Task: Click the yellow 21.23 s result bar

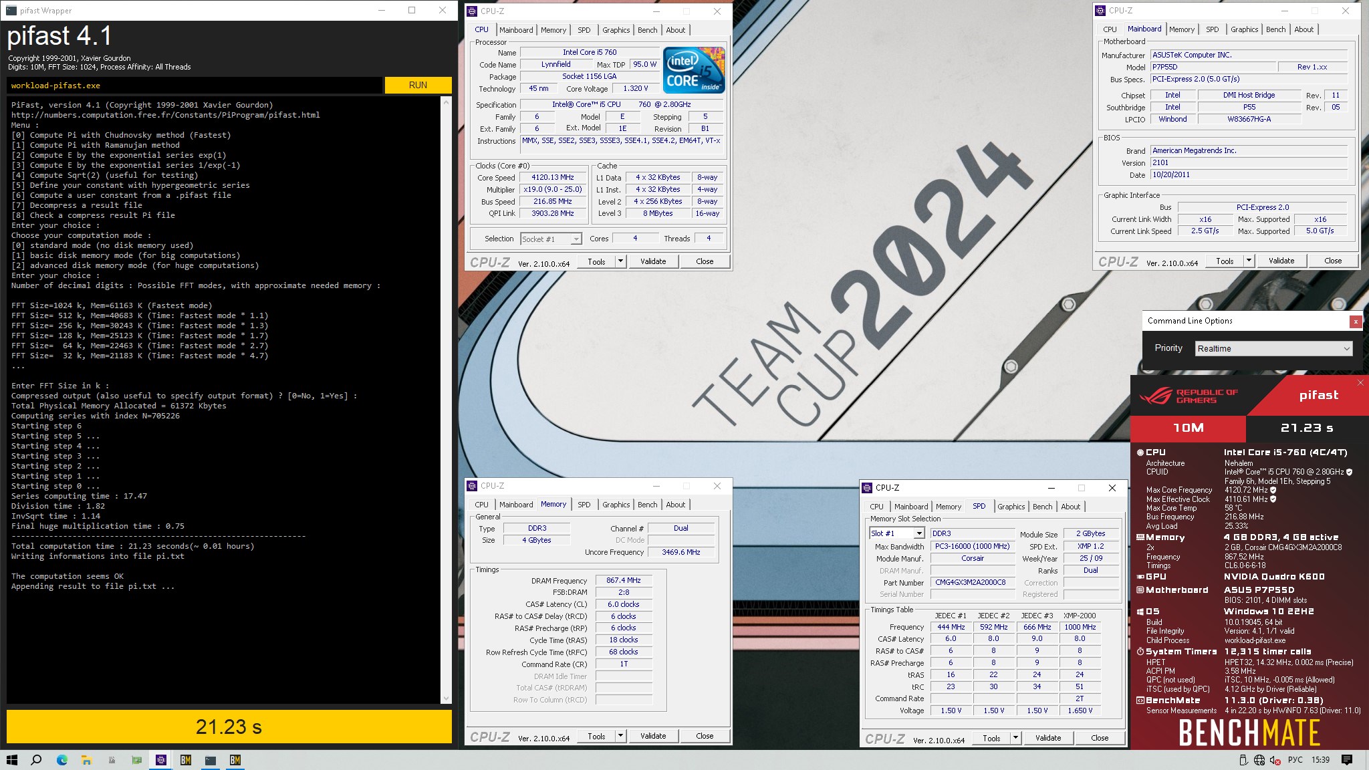Action: [x=229, y=727]
